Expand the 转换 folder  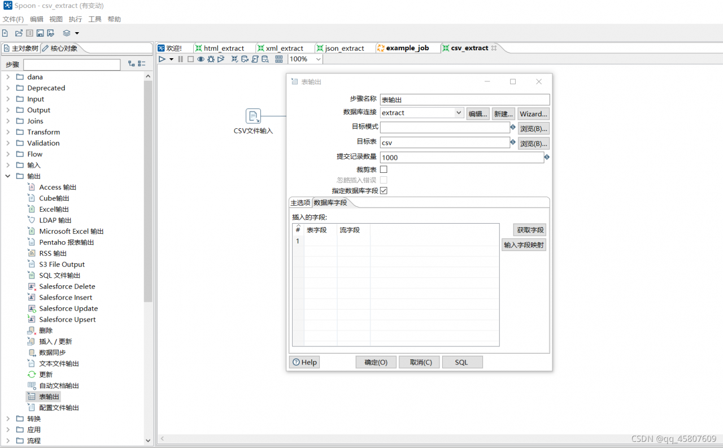point(8,419)
